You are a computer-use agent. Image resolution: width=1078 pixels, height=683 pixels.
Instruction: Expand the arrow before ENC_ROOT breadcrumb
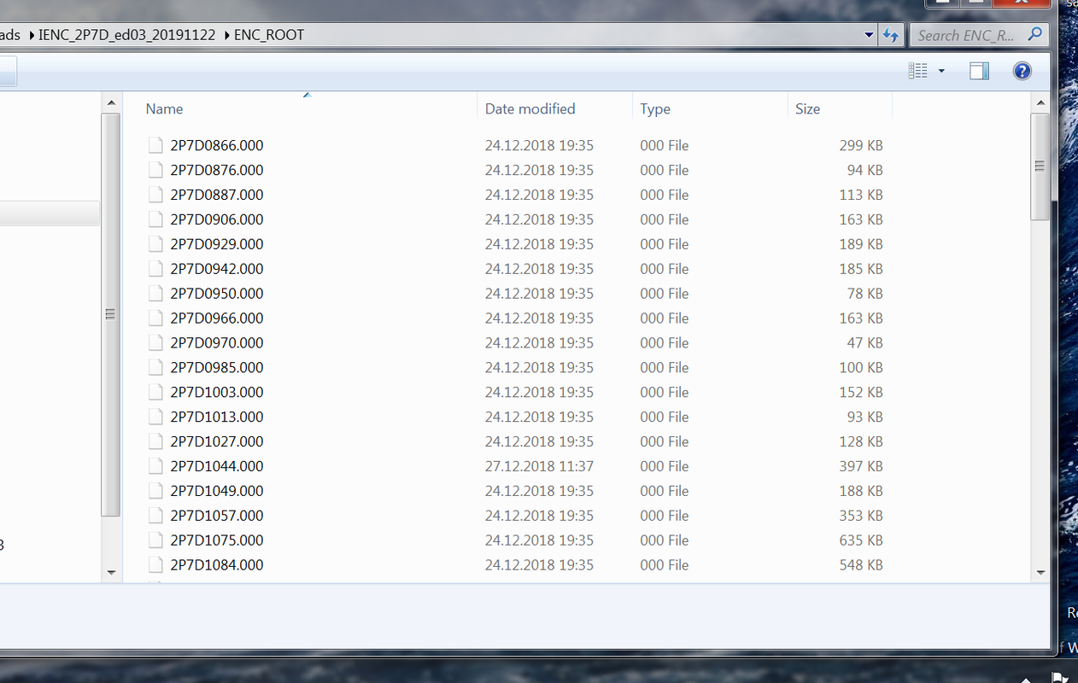(x=226, y=35)
